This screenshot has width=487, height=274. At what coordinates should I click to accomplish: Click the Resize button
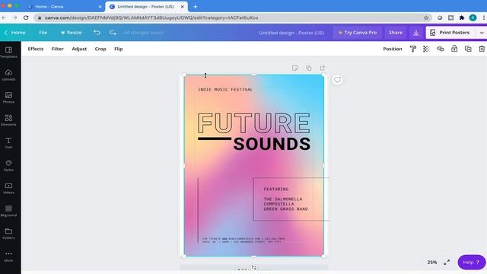pyautogui.click(x=71, y=33)
